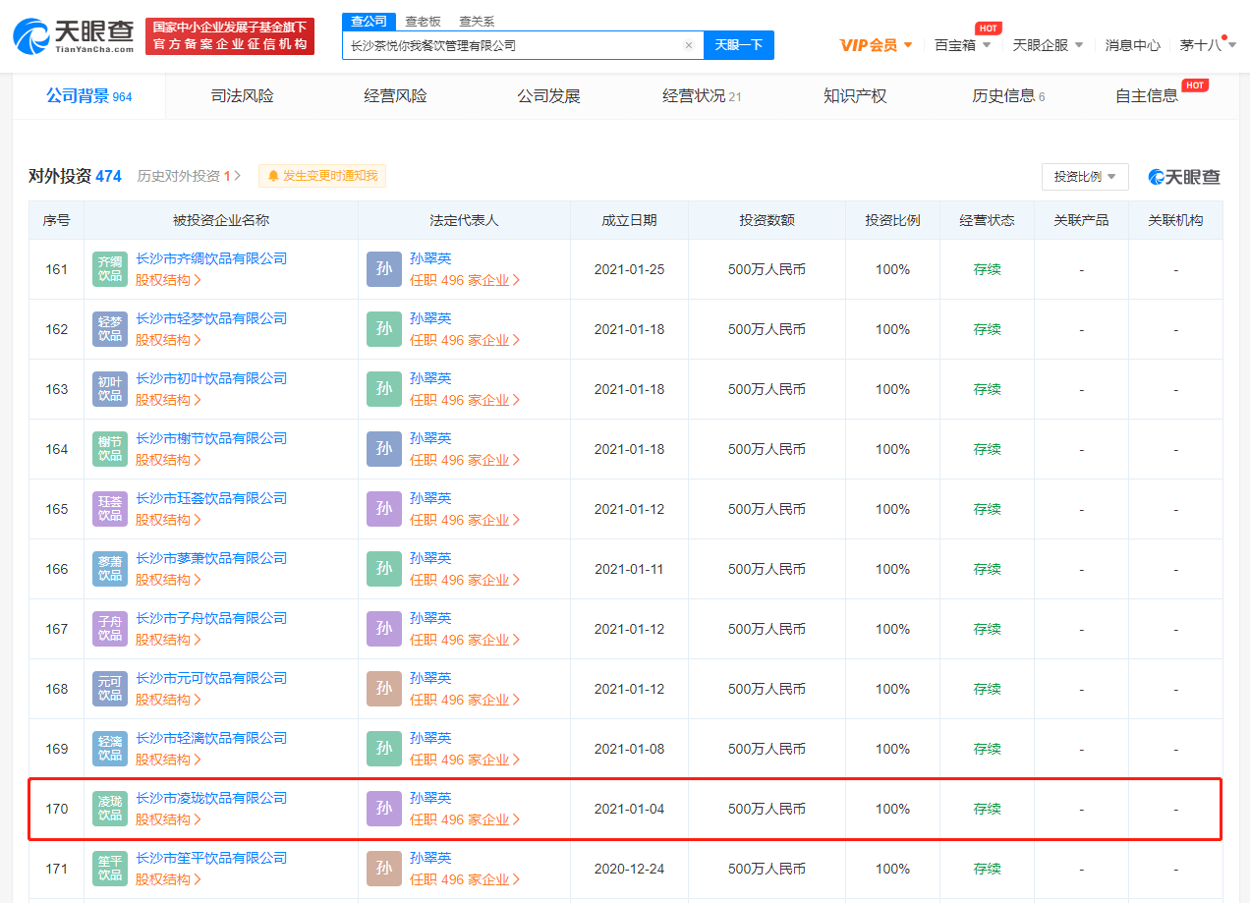Click the 笙平饮品 company logo badge

click(x=110, y=869)
